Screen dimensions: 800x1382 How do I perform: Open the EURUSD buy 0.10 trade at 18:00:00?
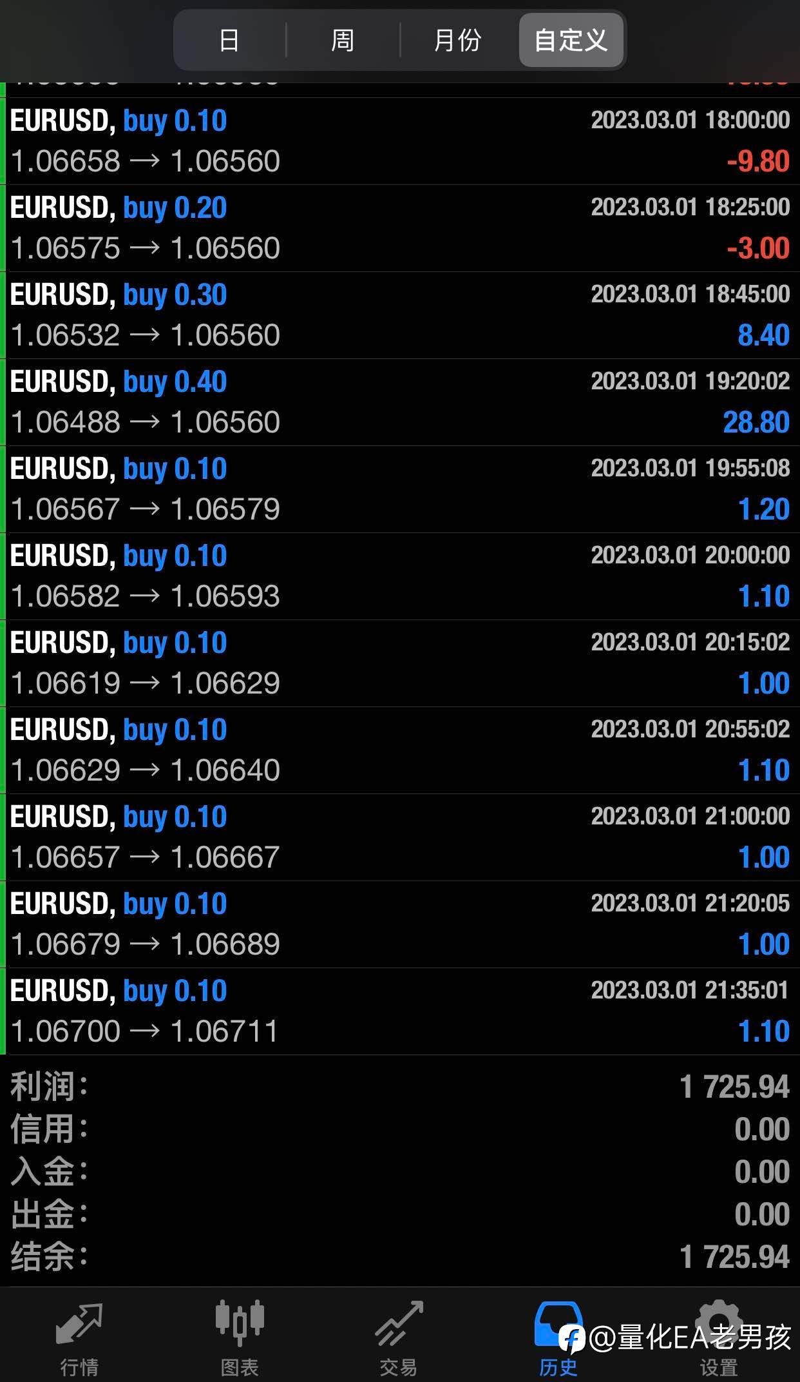click(x=399, y=141)
